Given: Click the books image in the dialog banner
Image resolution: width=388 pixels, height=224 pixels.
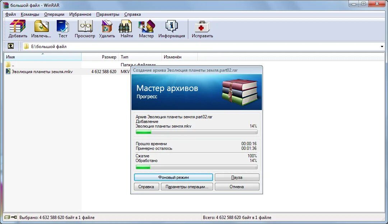Looking at the screenshot, I should 240,92.
